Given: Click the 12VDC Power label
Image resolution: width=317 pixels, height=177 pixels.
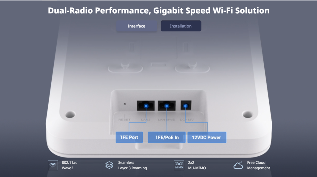Looking at the screenshot, I should click(x=206, y=137).
